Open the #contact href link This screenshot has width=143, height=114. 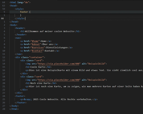coord(37,51)
